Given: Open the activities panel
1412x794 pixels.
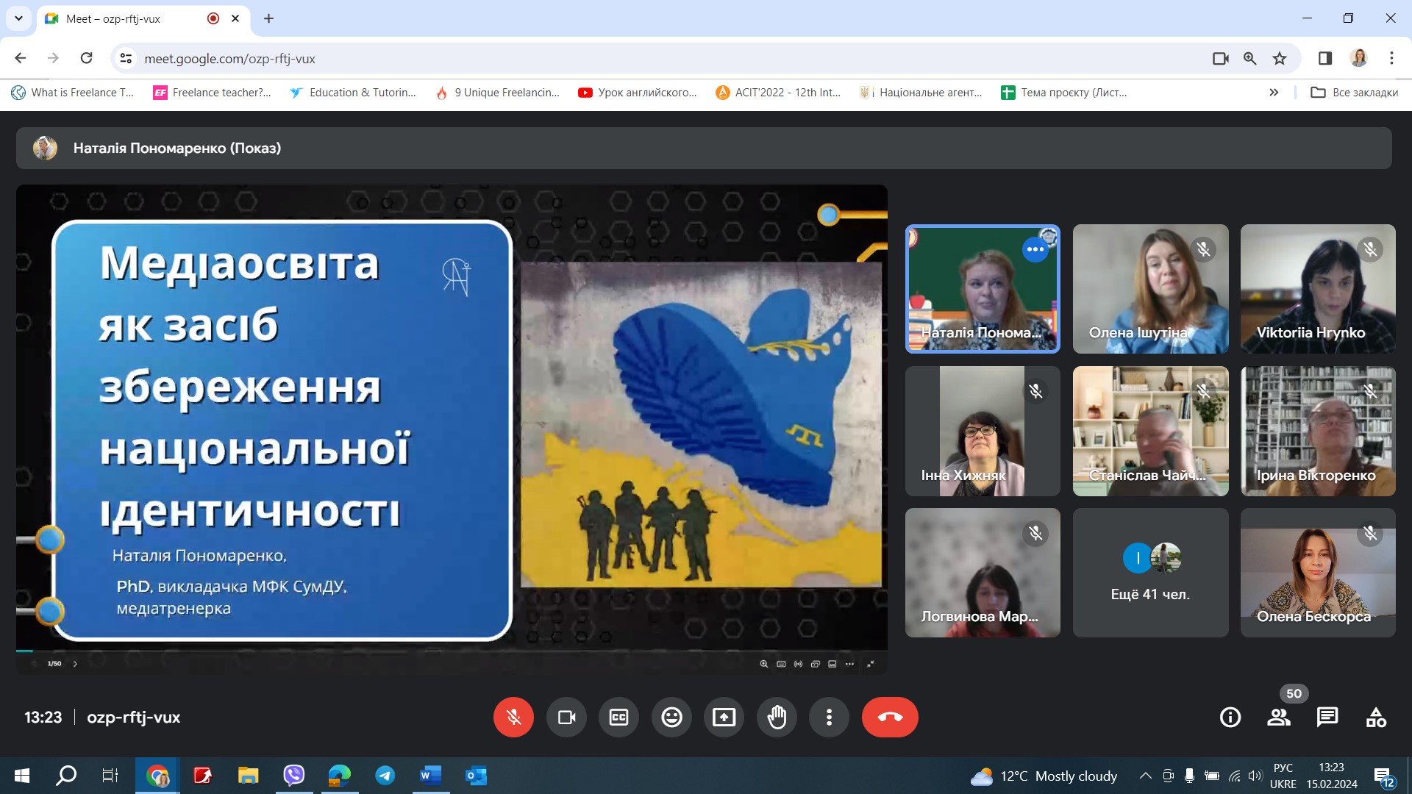Looking at the screenshot, I should click(x=1376, y=717).
